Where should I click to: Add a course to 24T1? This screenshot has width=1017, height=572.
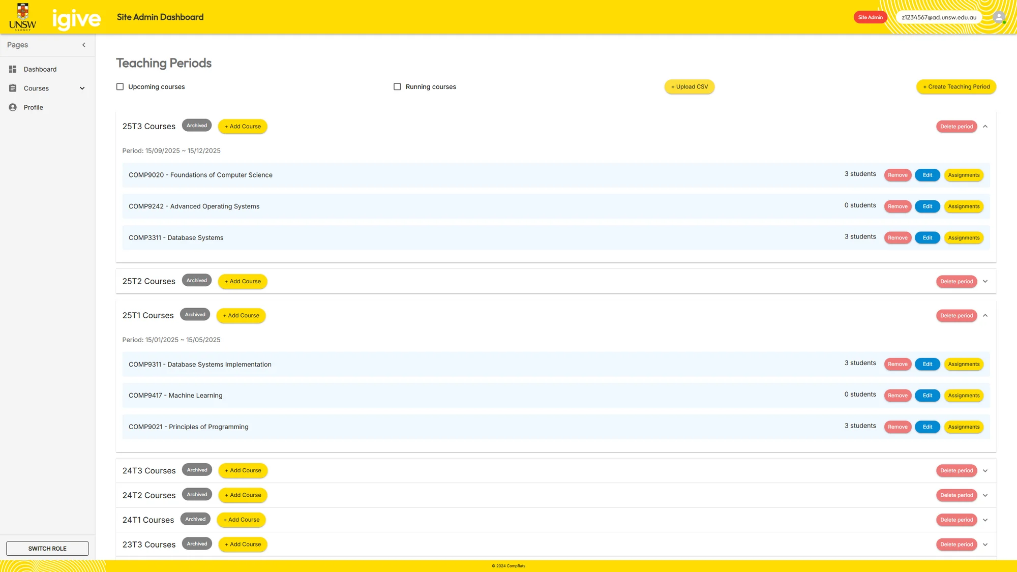pos(242,520)
